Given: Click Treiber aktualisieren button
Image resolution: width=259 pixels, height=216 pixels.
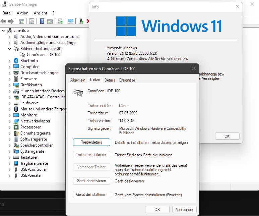Looking at the screenshot, I should [x=91, y=155].
